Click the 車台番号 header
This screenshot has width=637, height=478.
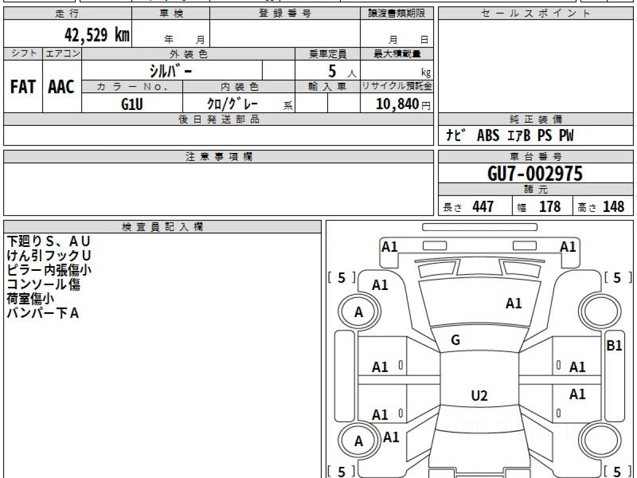pos(536,157)
